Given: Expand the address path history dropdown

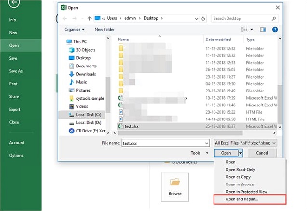Looking at the screenshot, I should pos(196,19).
